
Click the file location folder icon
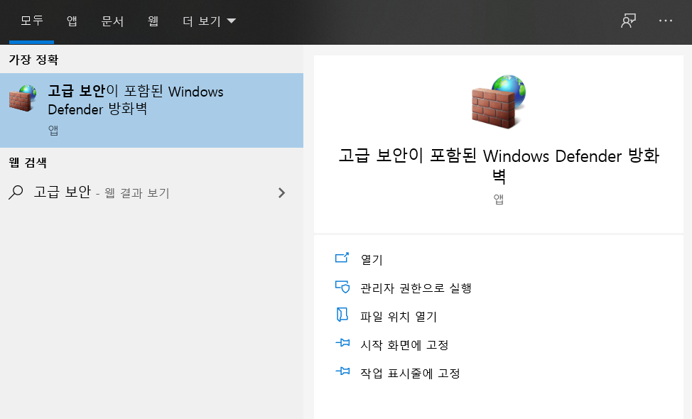342,315
